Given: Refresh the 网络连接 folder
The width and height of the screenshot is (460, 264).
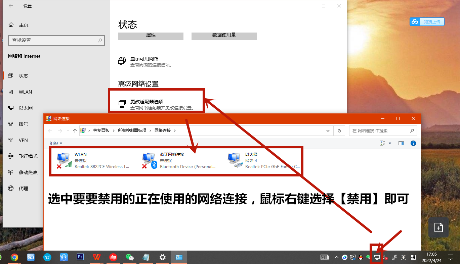Looking at the screenshot, I should tap(339, 130).
